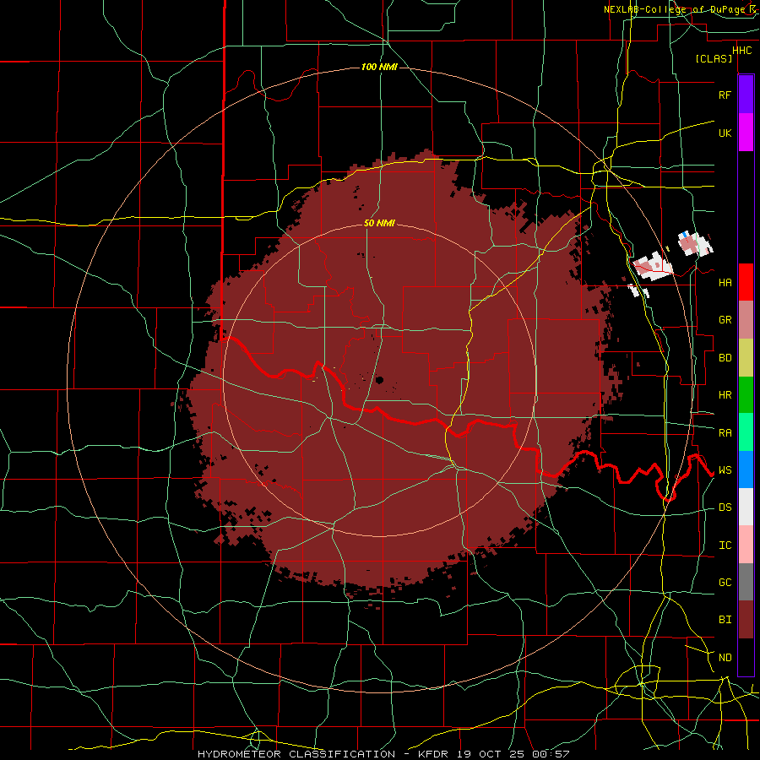Click the 'HR' legend label
Viewport: 760px width, 760px height.
[x=725, y=395]
